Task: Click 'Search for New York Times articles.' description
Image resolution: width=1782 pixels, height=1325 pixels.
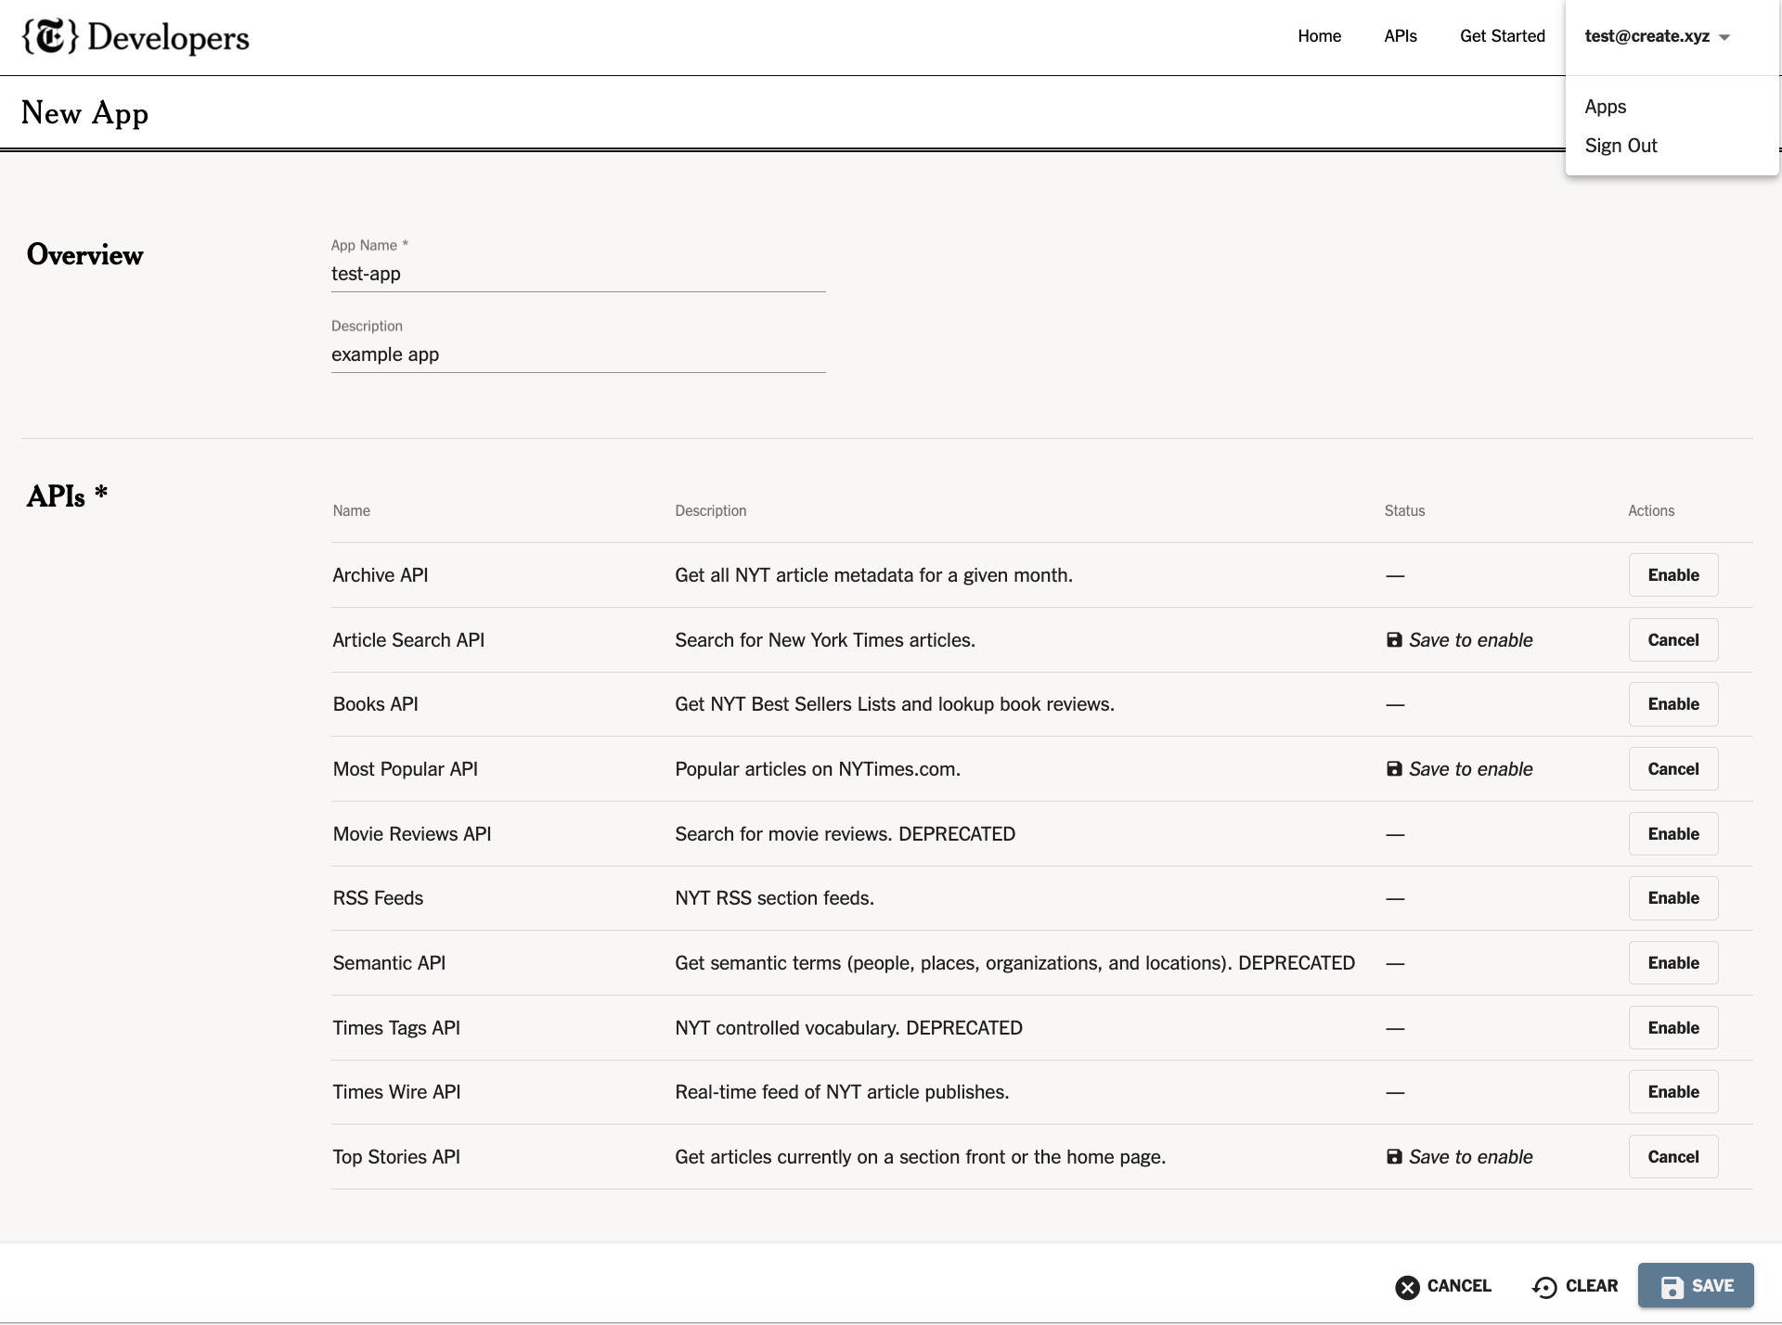Action: [x=825, y=640]
